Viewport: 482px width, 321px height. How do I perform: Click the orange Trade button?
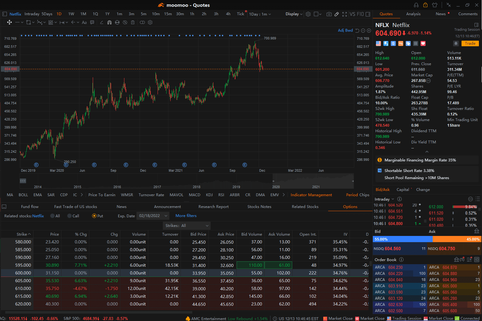coord(470,43)
